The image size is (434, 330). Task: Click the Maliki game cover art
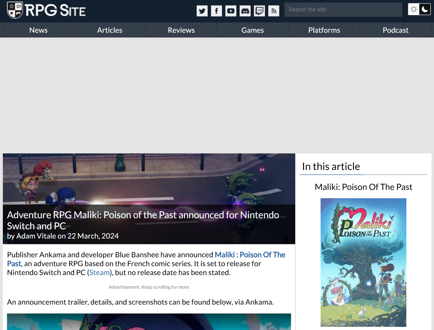click(x=363, y=262)
